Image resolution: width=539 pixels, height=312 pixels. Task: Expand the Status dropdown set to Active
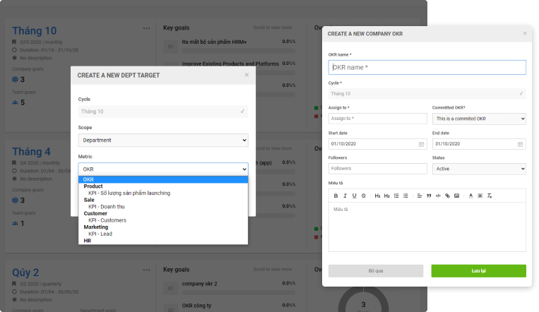(479, 169)
